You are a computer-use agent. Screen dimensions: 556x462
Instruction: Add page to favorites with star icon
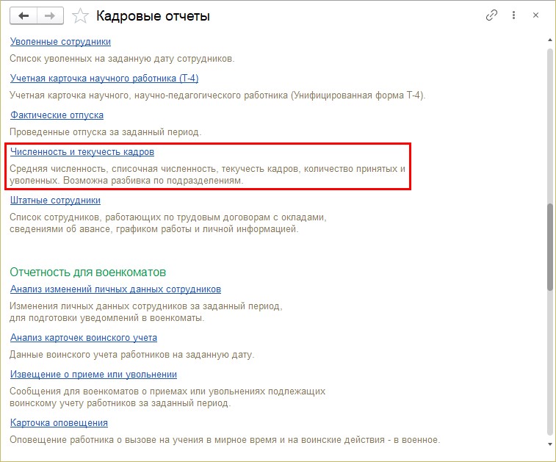point(80,16)
